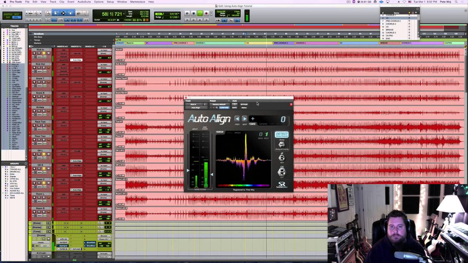468x263 pixels.
Task: Click the SAFE button in plugin header
Action: [234, 108]
